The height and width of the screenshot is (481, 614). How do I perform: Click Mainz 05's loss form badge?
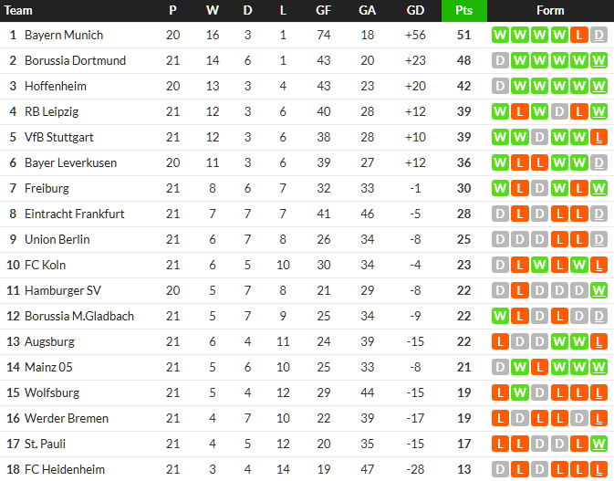click(539, 368)
